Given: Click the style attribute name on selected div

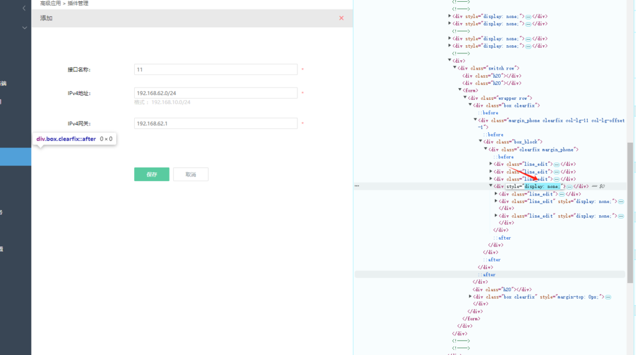Looking at the screenshot, I should 513,186.
